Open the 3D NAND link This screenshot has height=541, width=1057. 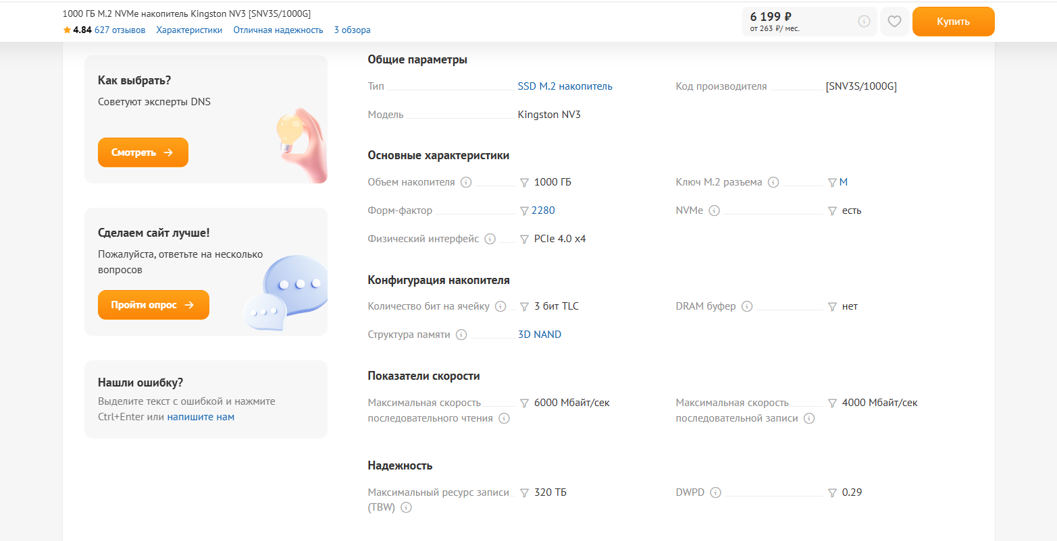tap(540, 335)
